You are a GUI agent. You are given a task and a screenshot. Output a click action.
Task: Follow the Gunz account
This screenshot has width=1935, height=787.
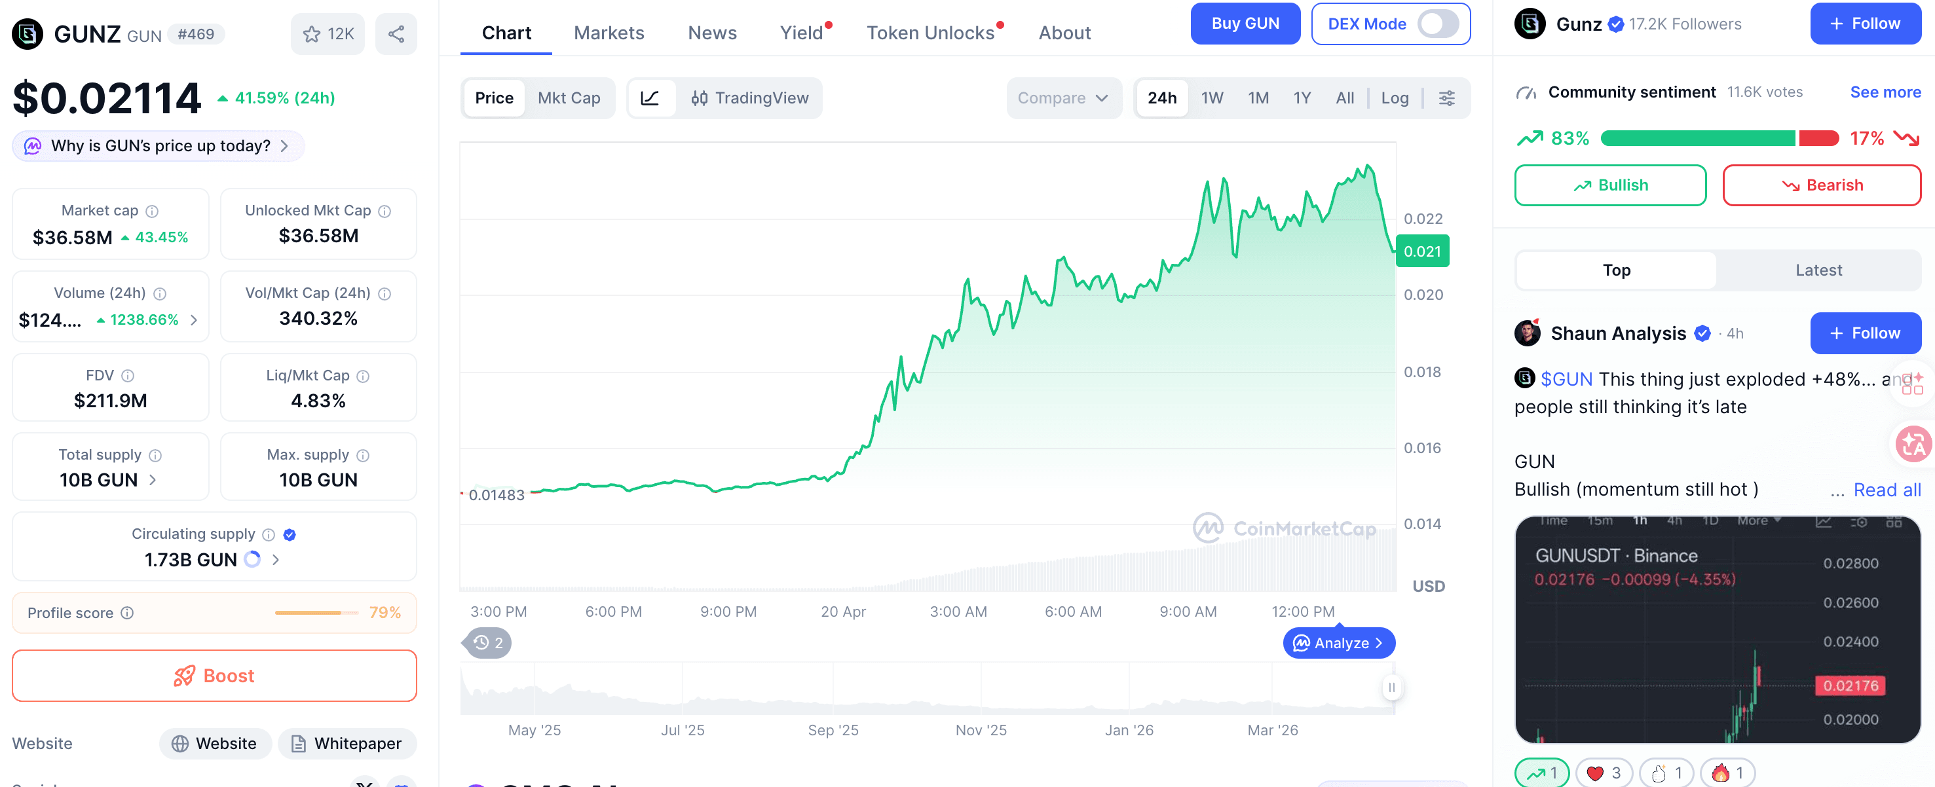1865,24
